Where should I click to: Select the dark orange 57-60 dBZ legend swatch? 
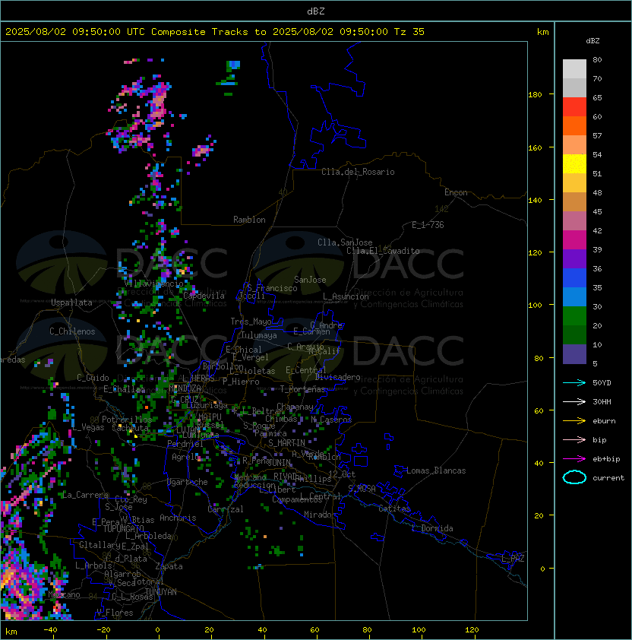pyautogui.click(x=574, y=125)
